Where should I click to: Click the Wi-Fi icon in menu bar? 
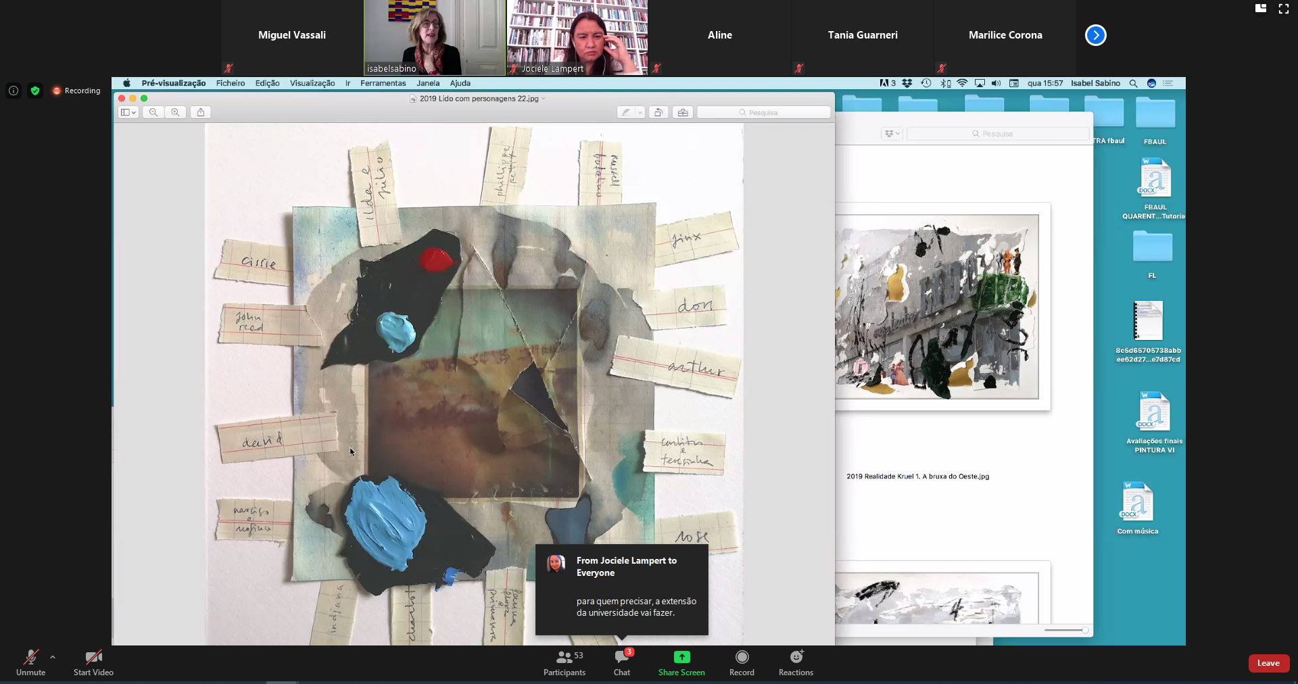click(x=962, y=83)
